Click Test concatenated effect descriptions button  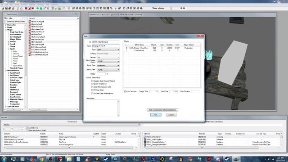click(162, 110)
